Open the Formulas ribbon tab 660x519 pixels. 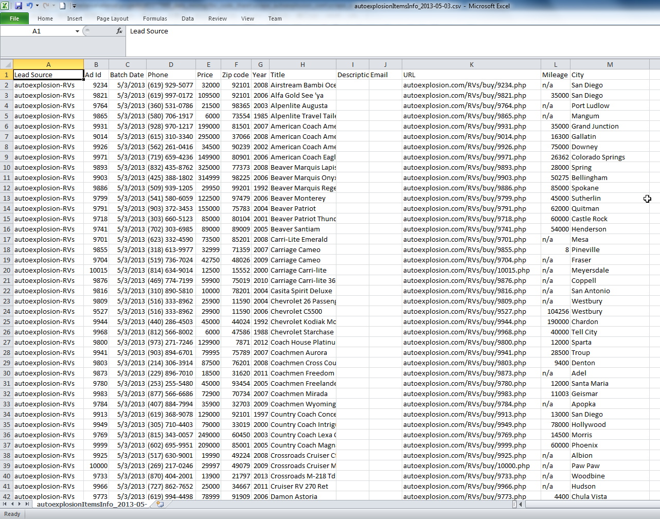coord(155,19)
